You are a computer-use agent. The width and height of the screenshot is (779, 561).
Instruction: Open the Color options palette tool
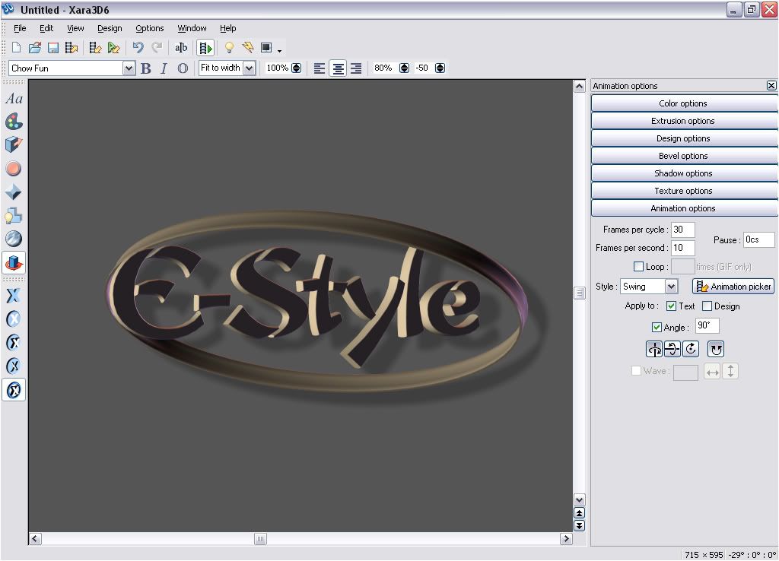click(14, 121)
